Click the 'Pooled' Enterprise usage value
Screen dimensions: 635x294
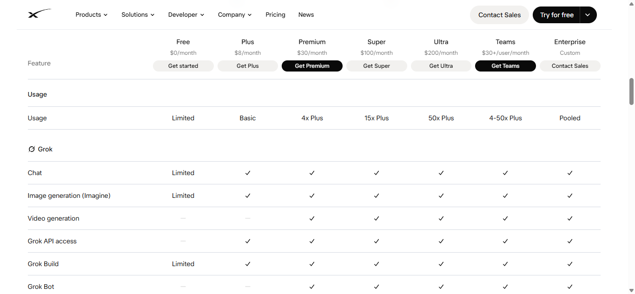(570, 118)
